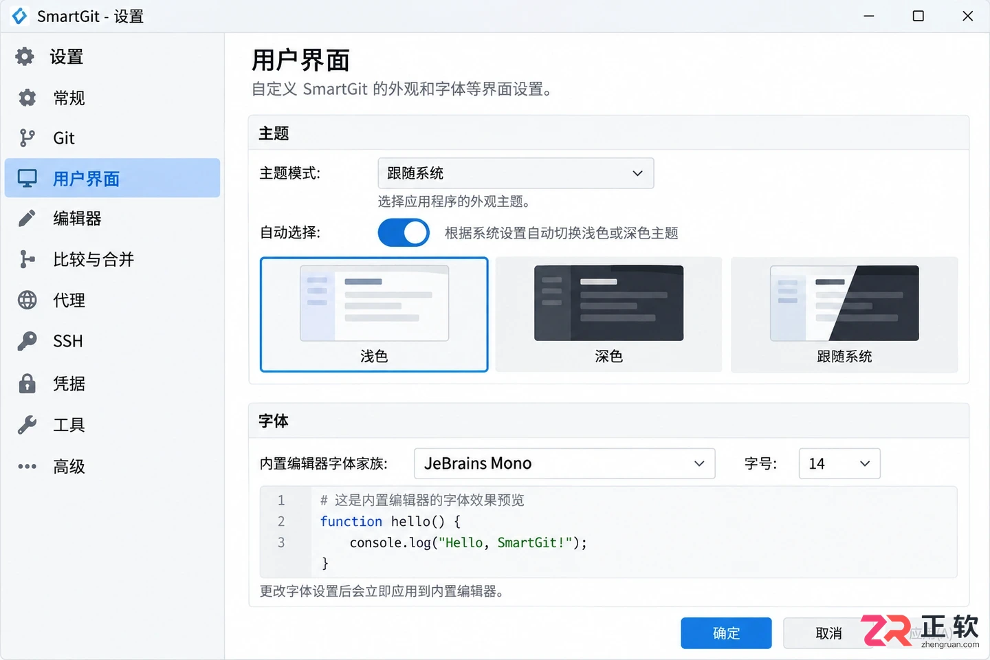Click the pencil icon next to 编辑器
The width and height of the screenshot is (990, 660).
coord(27,219)
